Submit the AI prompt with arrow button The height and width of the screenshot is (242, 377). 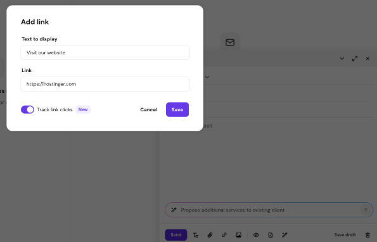366,210
